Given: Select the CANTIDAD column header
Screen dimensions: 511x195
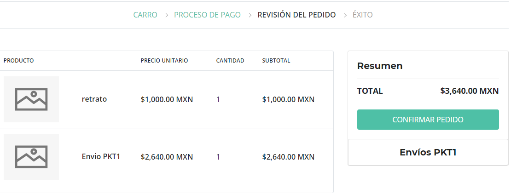Looking at the screenshot, I should click(230, 61).
